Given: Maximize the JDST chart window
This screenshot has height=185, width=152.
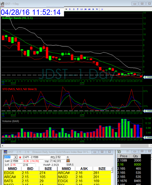Looking at the screenshot, I should click(x=142, y=4).
